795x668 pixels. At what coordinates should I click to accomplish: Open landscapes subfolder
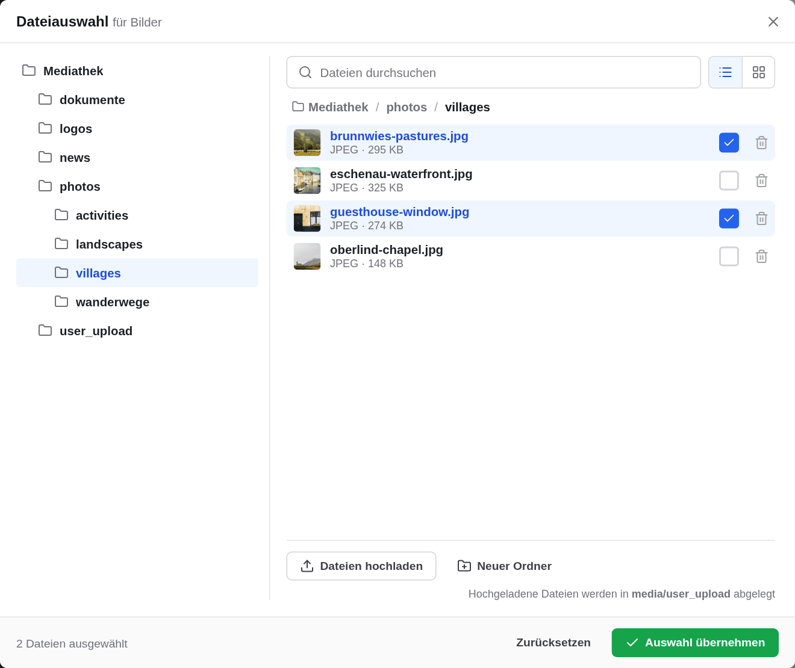[137, 244]
